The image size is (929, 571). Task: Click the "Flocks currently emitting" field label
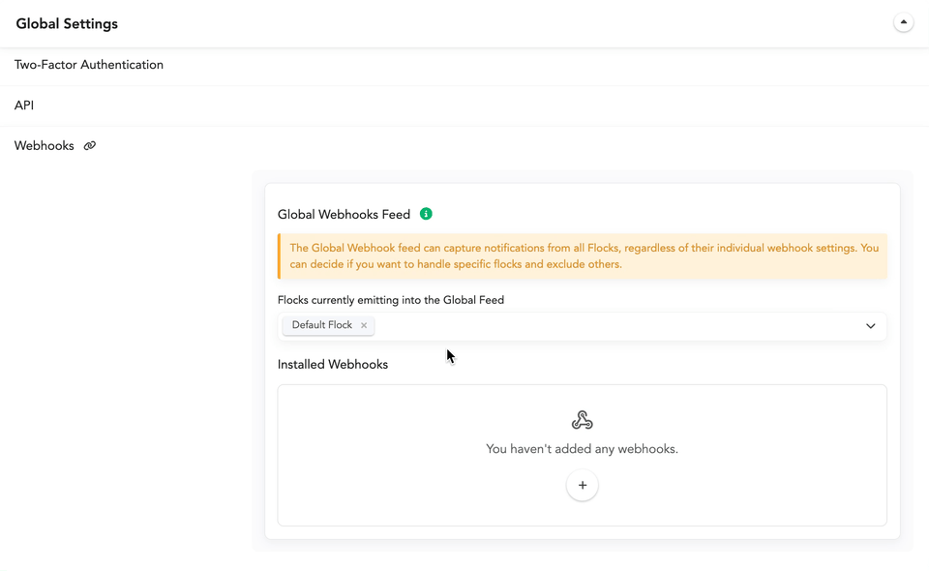point(390,300)
